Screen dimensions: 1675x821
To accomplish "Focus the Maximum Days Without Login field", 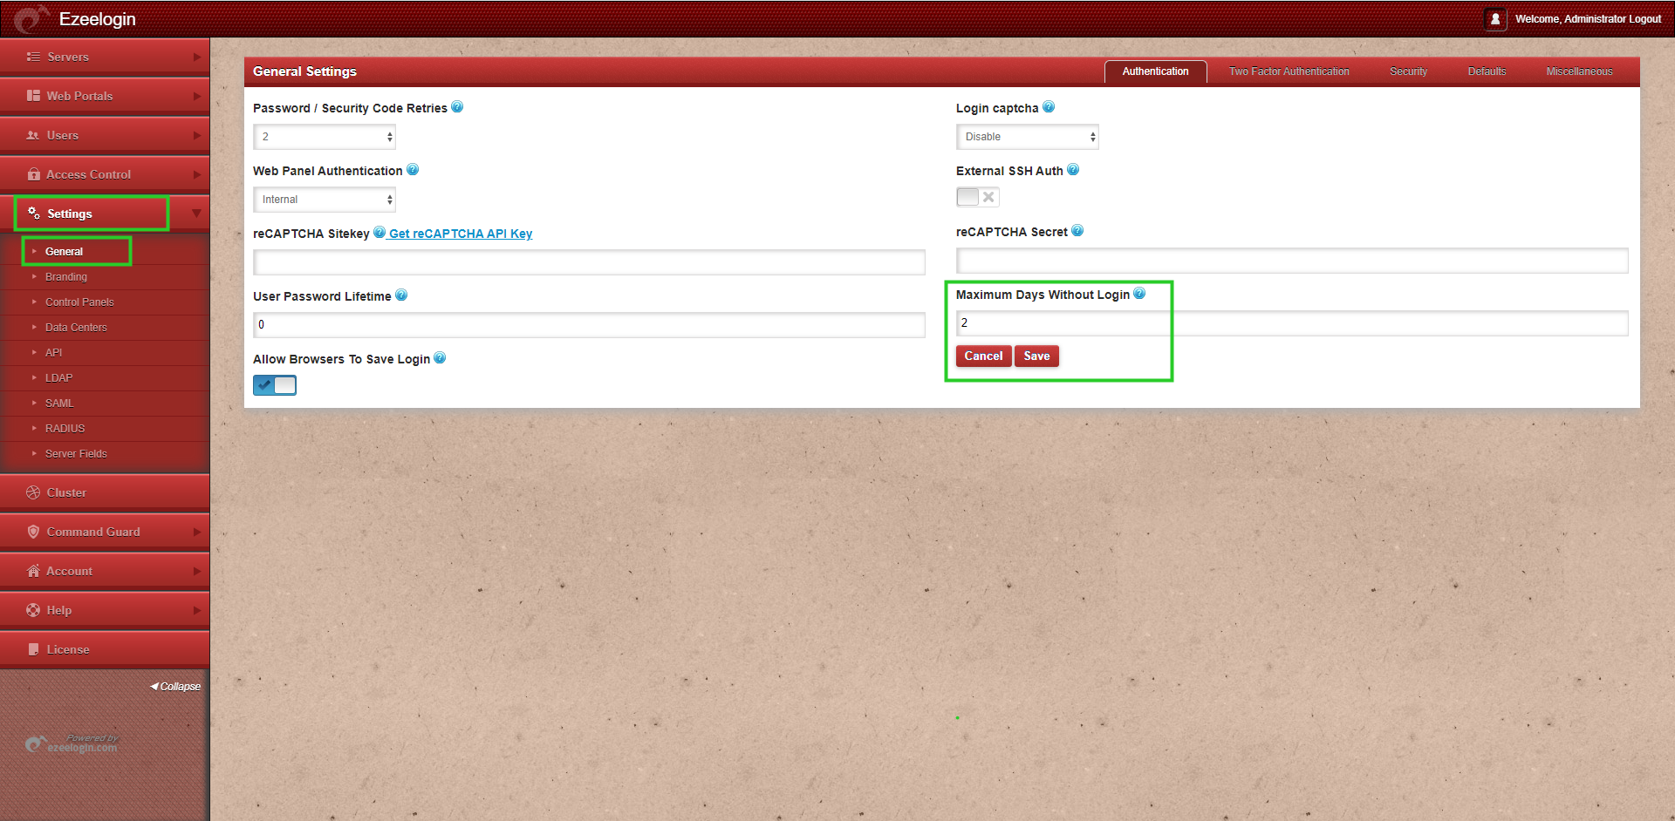I will [1292, 323].
